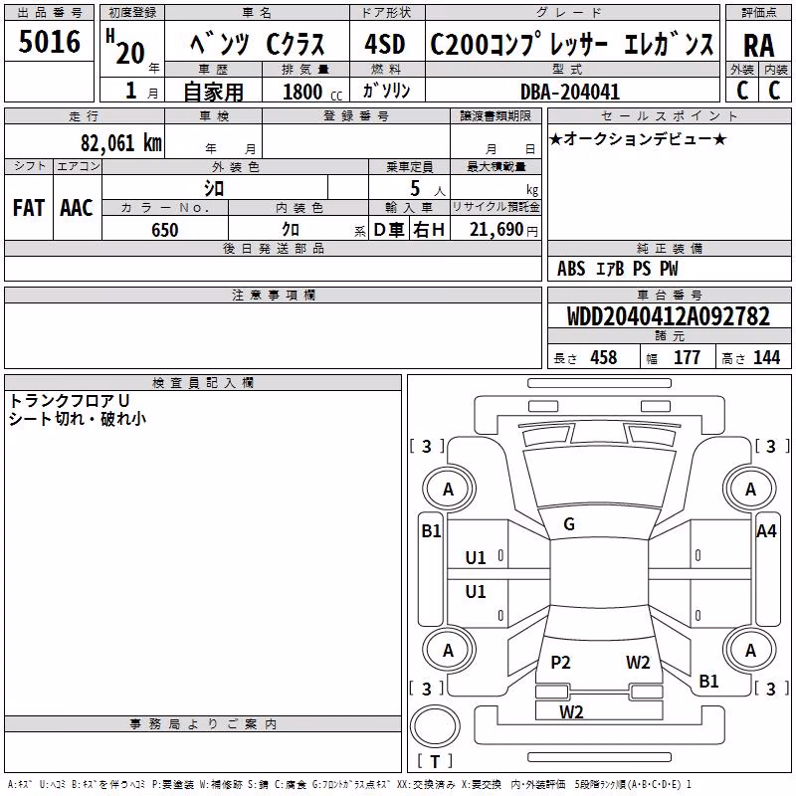
Task: Click air conditioner value AAC
Action: (x=77, y=208)
